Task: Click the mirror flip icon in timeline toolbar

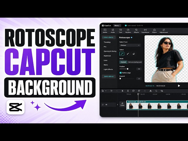Action: pos(151,91)
